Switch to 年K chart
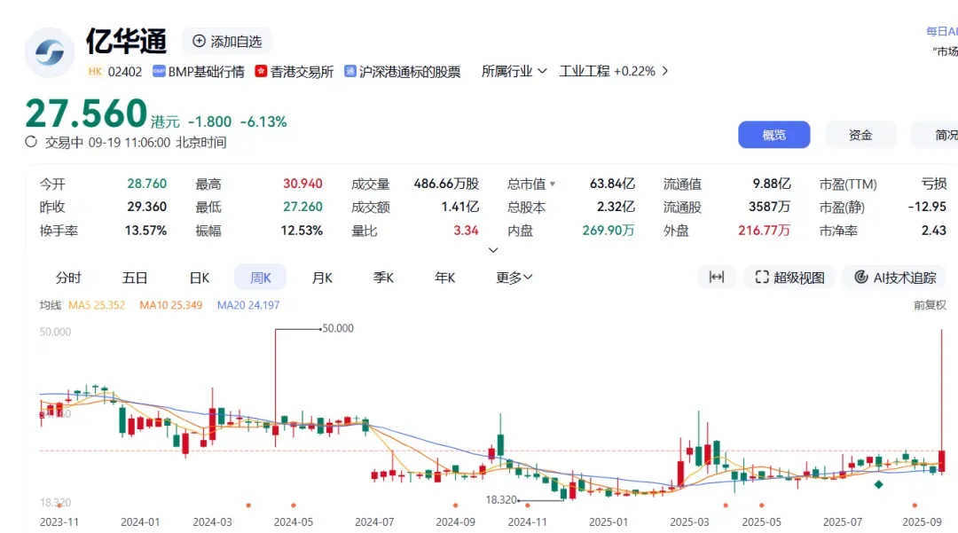 (x=444, y=278)
